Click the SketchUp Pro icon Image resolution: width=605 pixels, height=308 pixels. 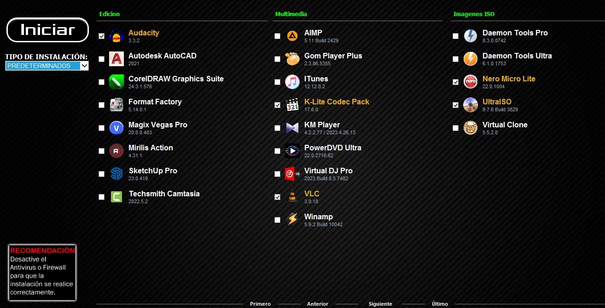click(116, 174)
